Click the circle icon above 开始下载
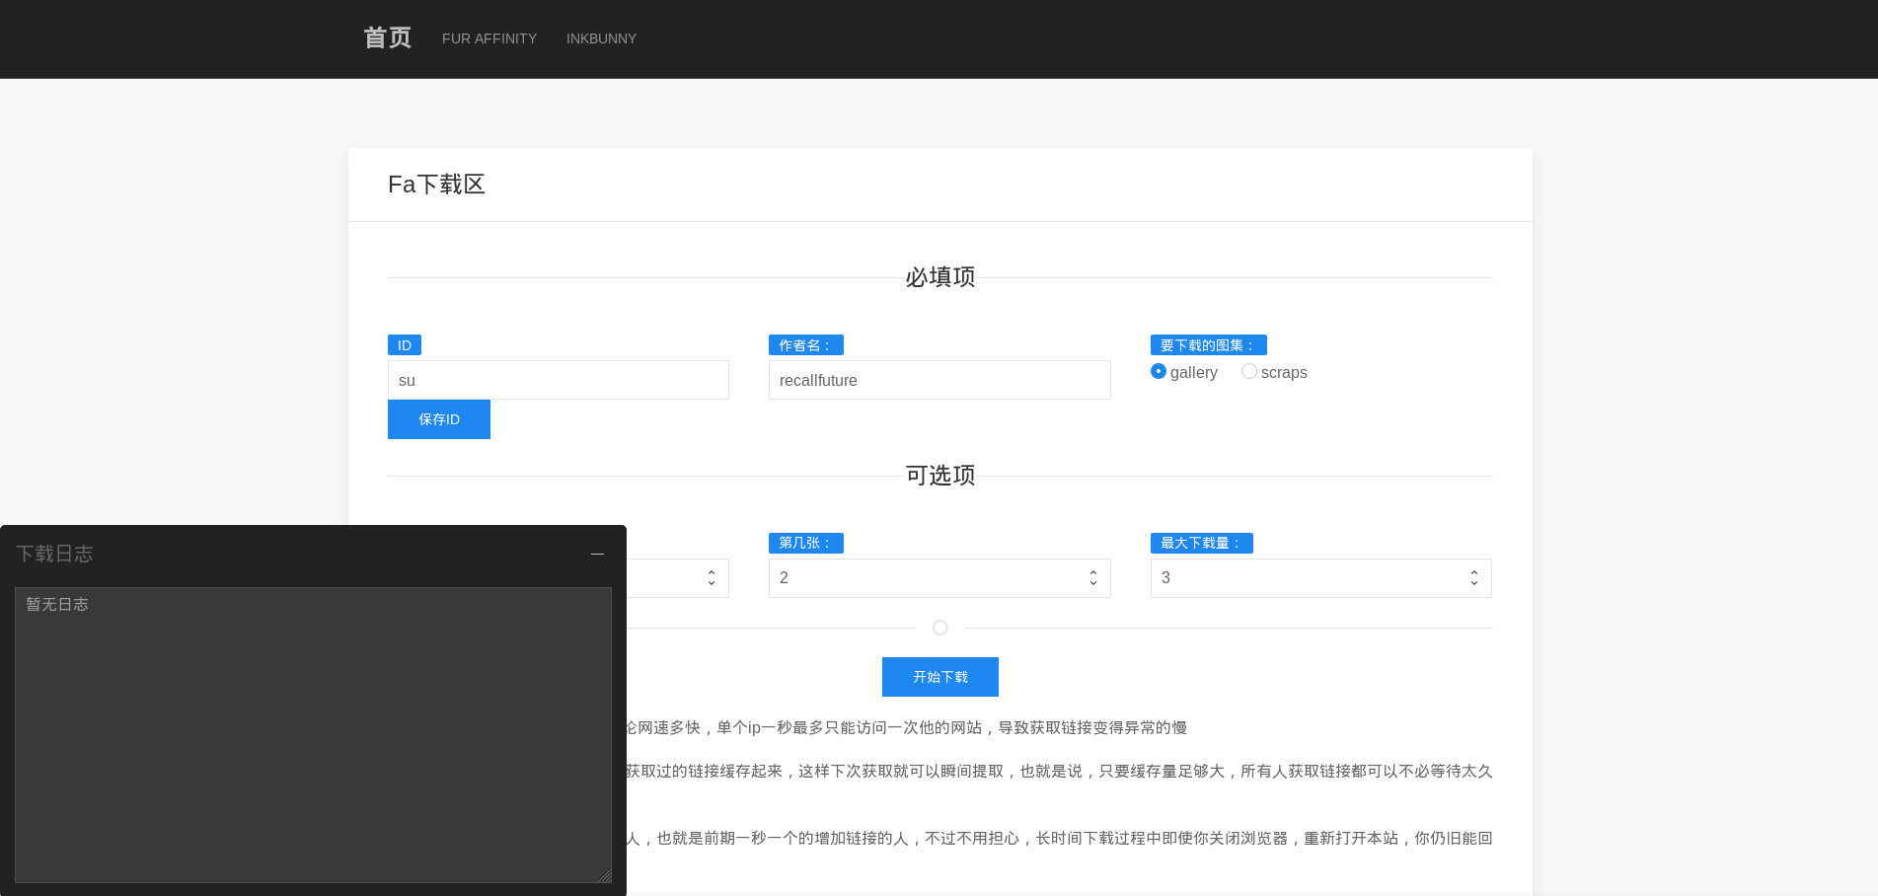The width and height of the screenshot is (1878, 896). [940, 628]
